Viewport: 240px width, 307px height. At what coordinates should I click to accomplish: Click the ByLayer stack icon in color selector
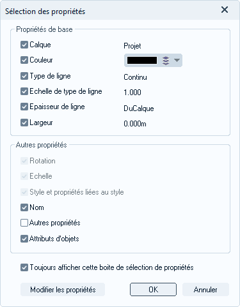(166, 61)
